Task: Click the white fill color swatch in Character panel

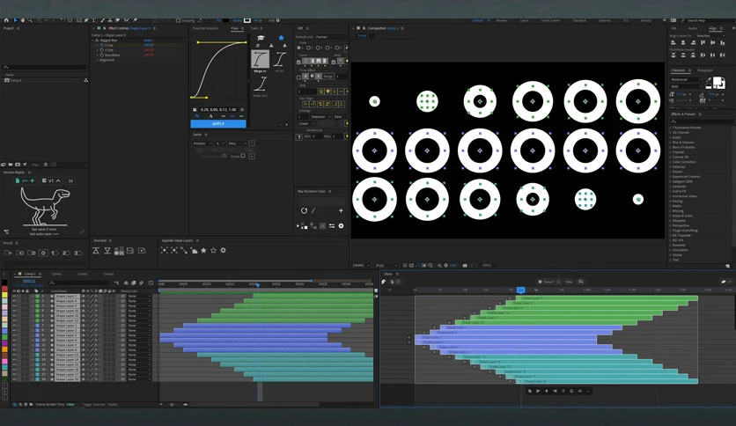Action: coord(718,81)
